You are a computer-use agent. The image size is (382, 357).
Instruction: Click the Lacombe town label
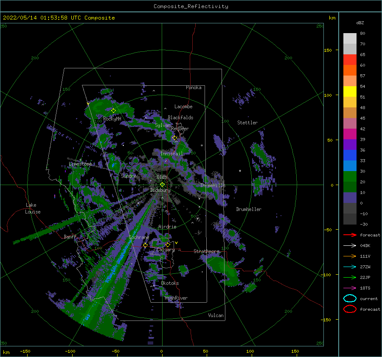pyautogui.click(x=183, y=107)
